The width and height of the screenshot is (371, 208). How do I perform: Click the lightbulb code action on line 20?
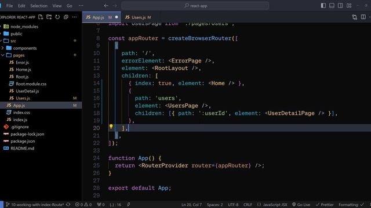click(111, 127)
